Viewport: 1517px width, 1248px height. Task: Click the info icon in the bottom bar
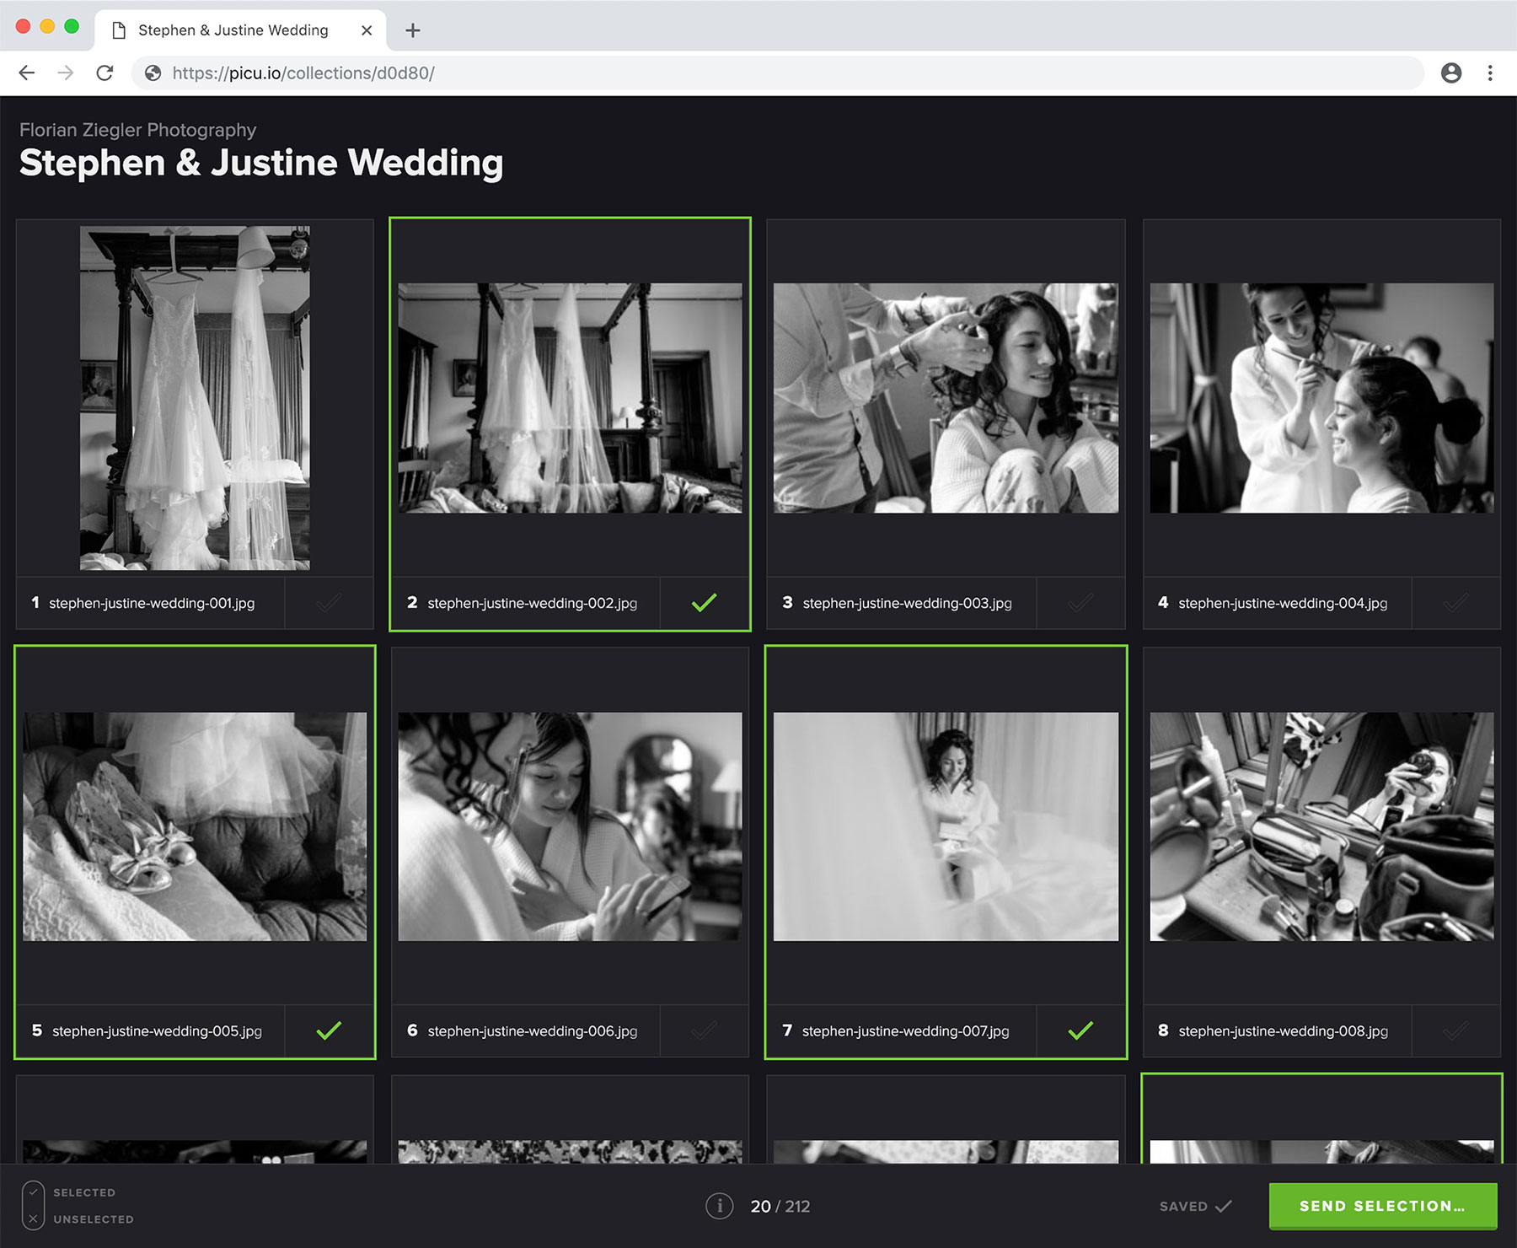pyautogui.click(x=719, y=1206)
